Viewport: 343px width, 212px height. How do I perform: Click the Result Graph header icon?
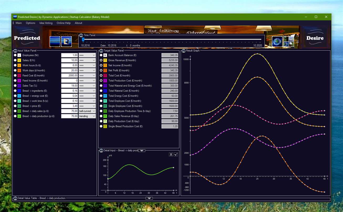click(x=183, y=51)
